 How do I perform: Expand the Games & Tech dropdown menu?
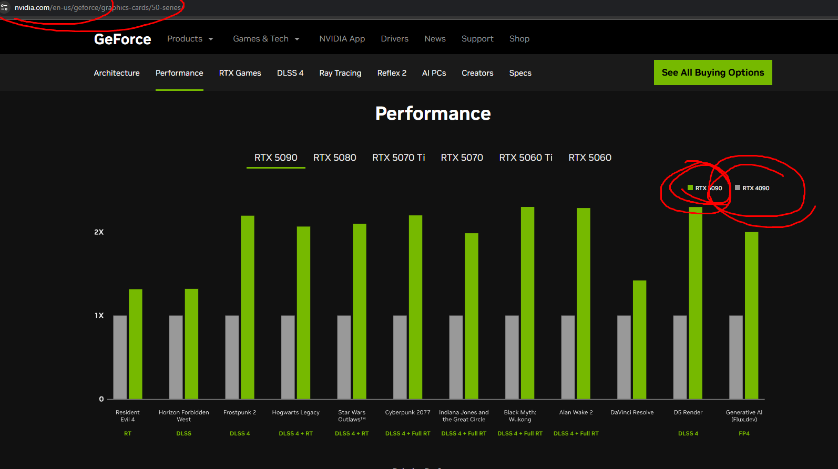(x=267, y=39)
